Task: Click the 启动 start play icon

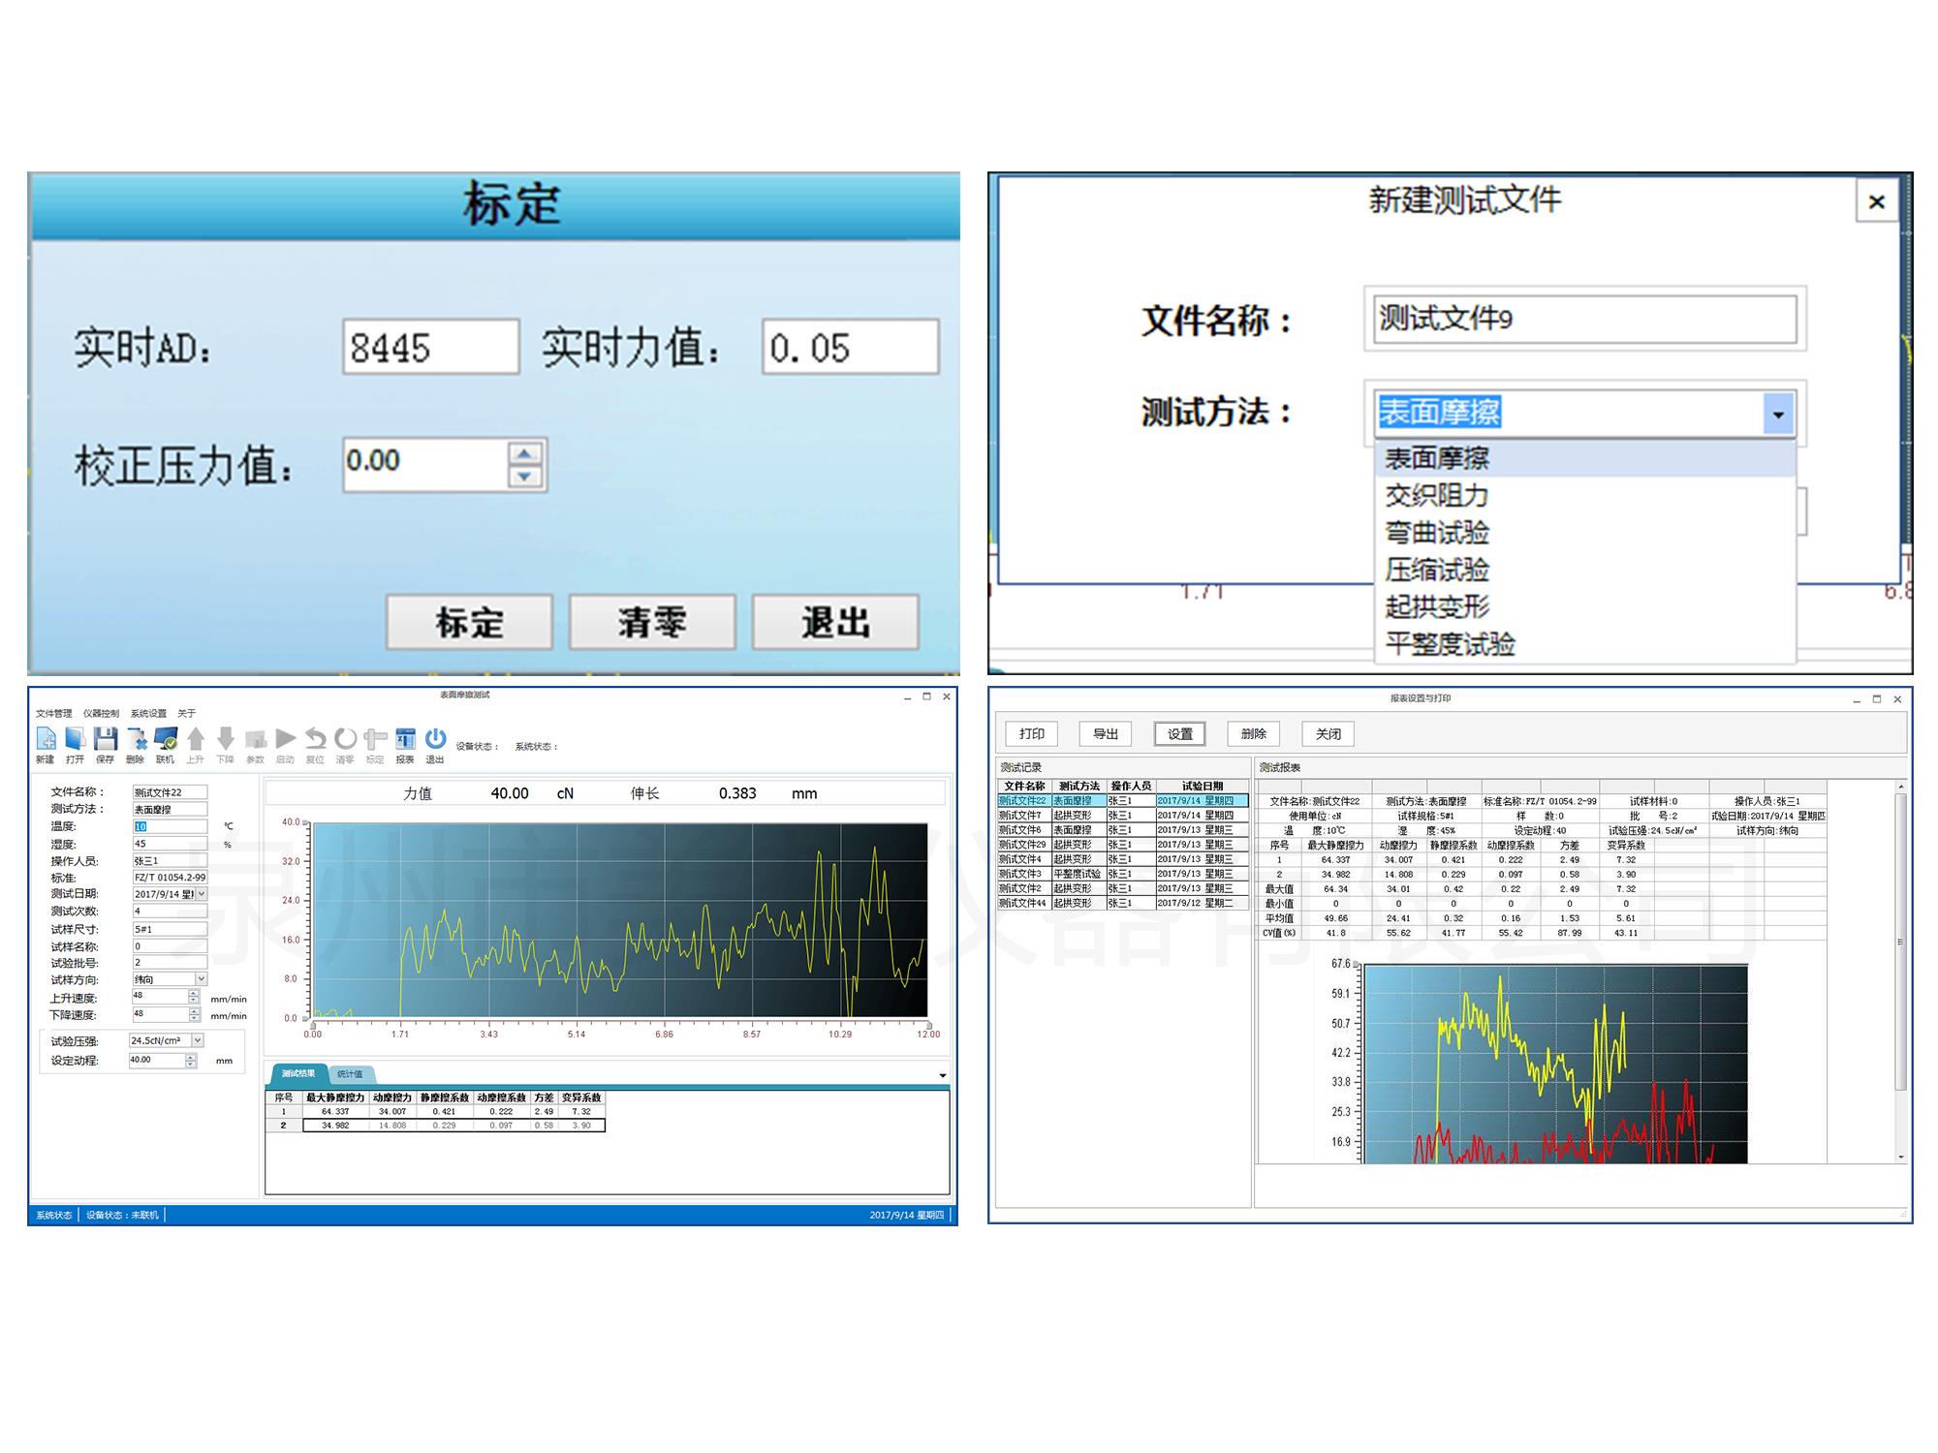Action: pos(285,740)
